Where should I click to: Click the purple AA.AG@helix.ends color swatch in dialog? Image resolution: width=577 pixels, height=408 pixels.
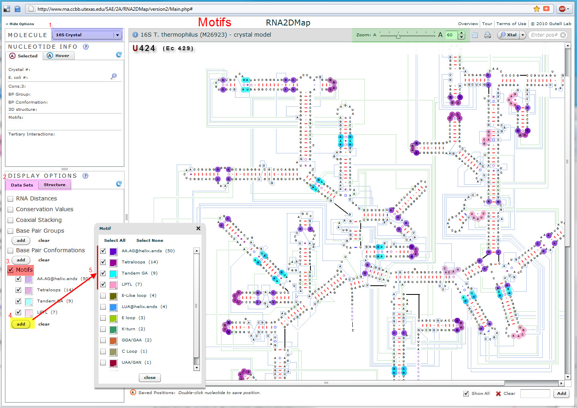click(x=113, y=251)
